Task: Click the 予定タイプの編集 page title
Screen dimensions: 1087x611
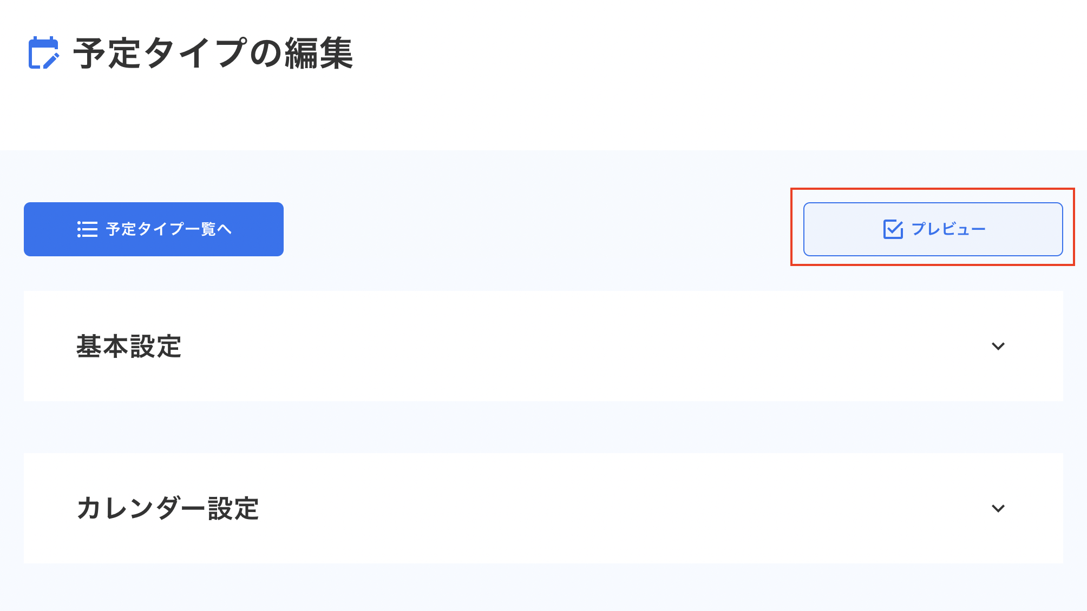Action: [213, 54]
